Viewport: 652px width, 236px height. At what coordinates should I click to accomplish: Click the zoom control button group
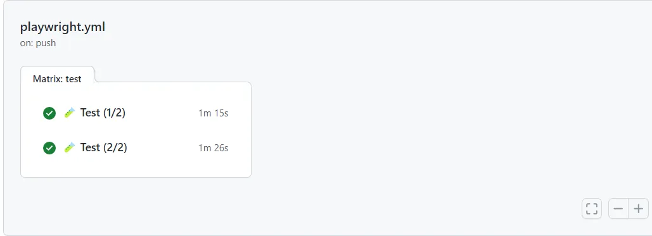click(629, 209)
